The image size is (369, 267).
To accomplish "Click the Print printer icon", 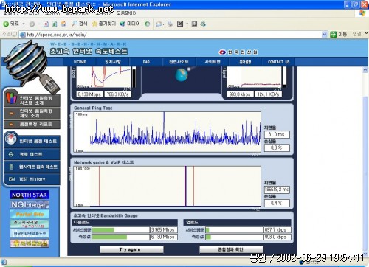I will 170,24.
